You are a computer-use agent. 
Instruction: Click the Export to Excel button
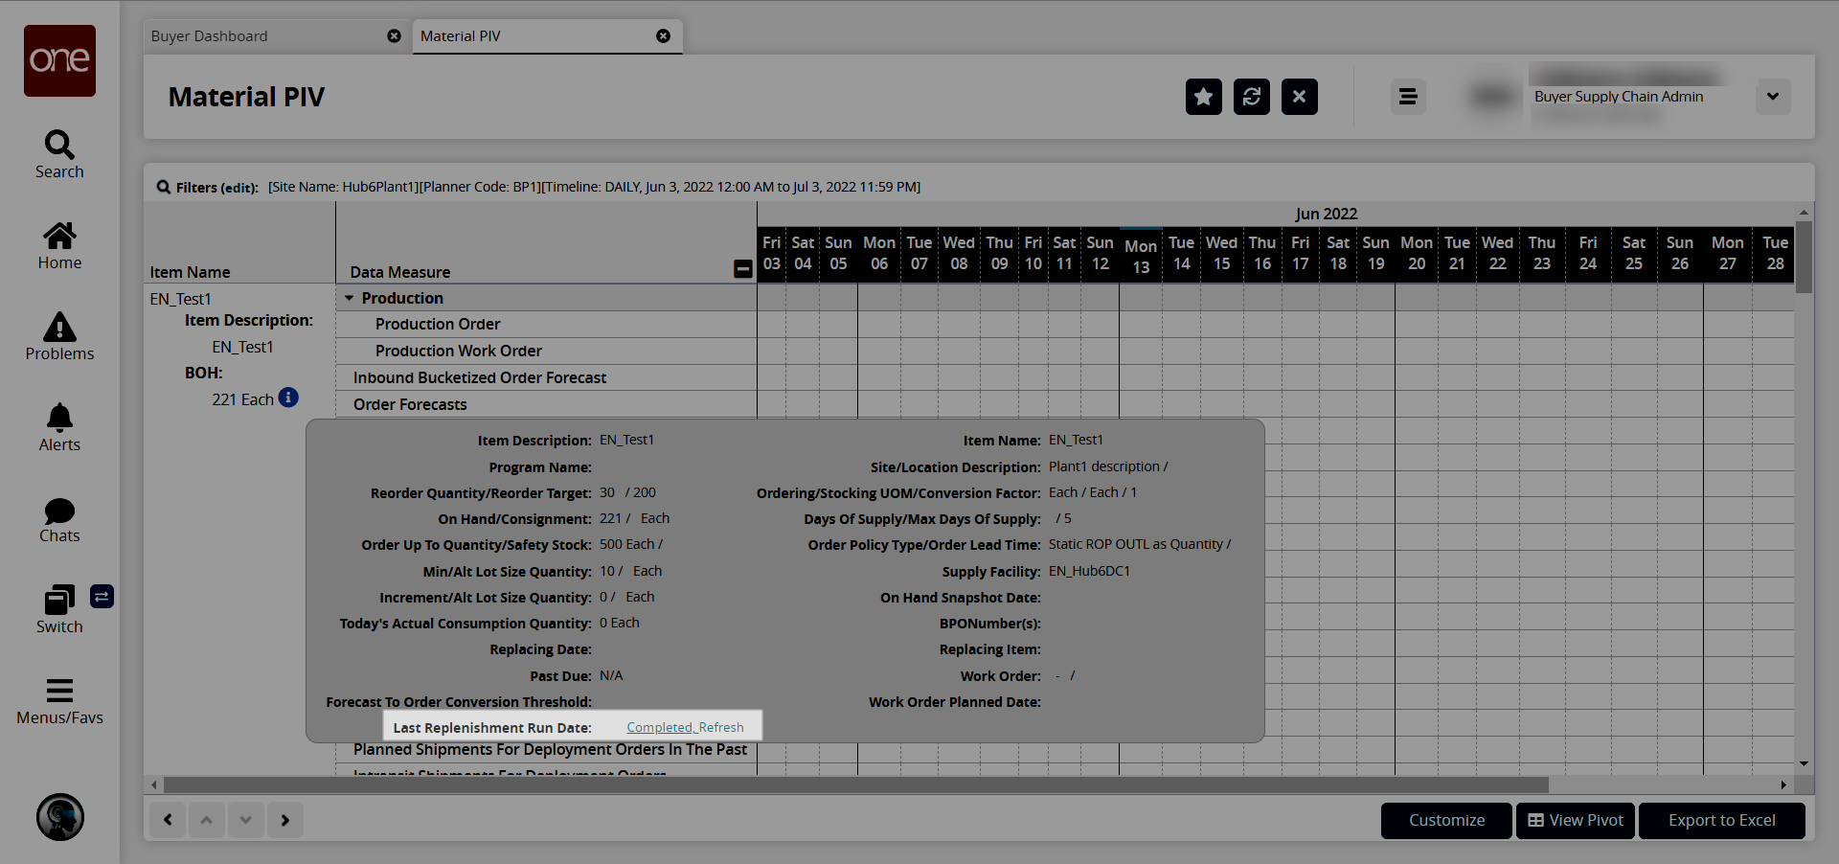[x=1721, y=821]
